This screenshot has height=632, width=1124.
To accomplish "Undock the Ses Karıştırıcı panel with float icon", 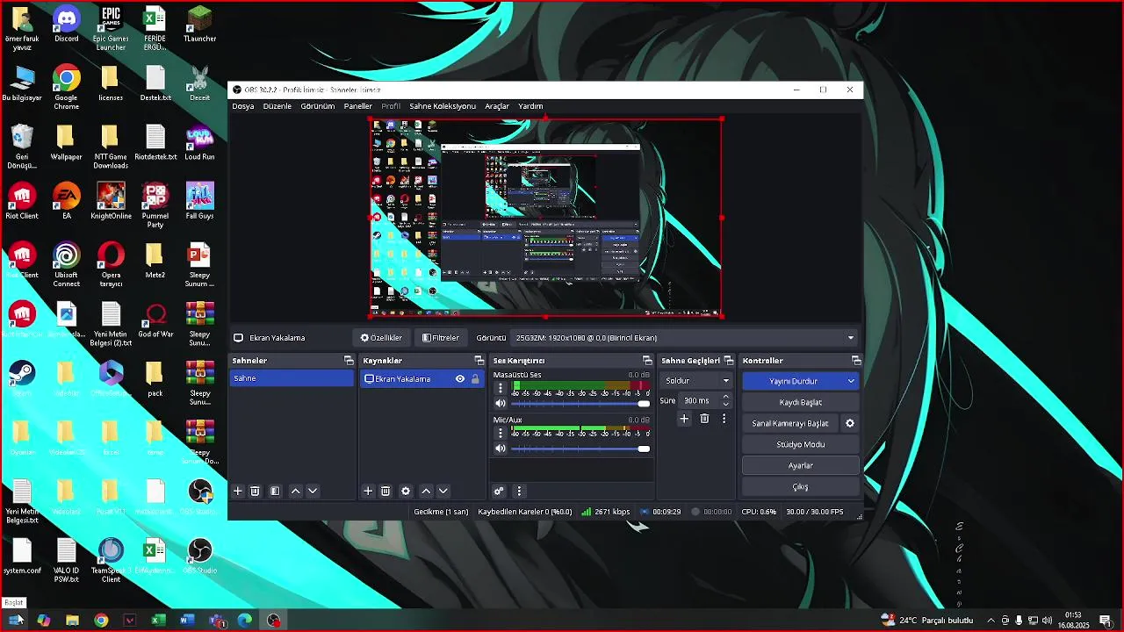I will point(648,361).
